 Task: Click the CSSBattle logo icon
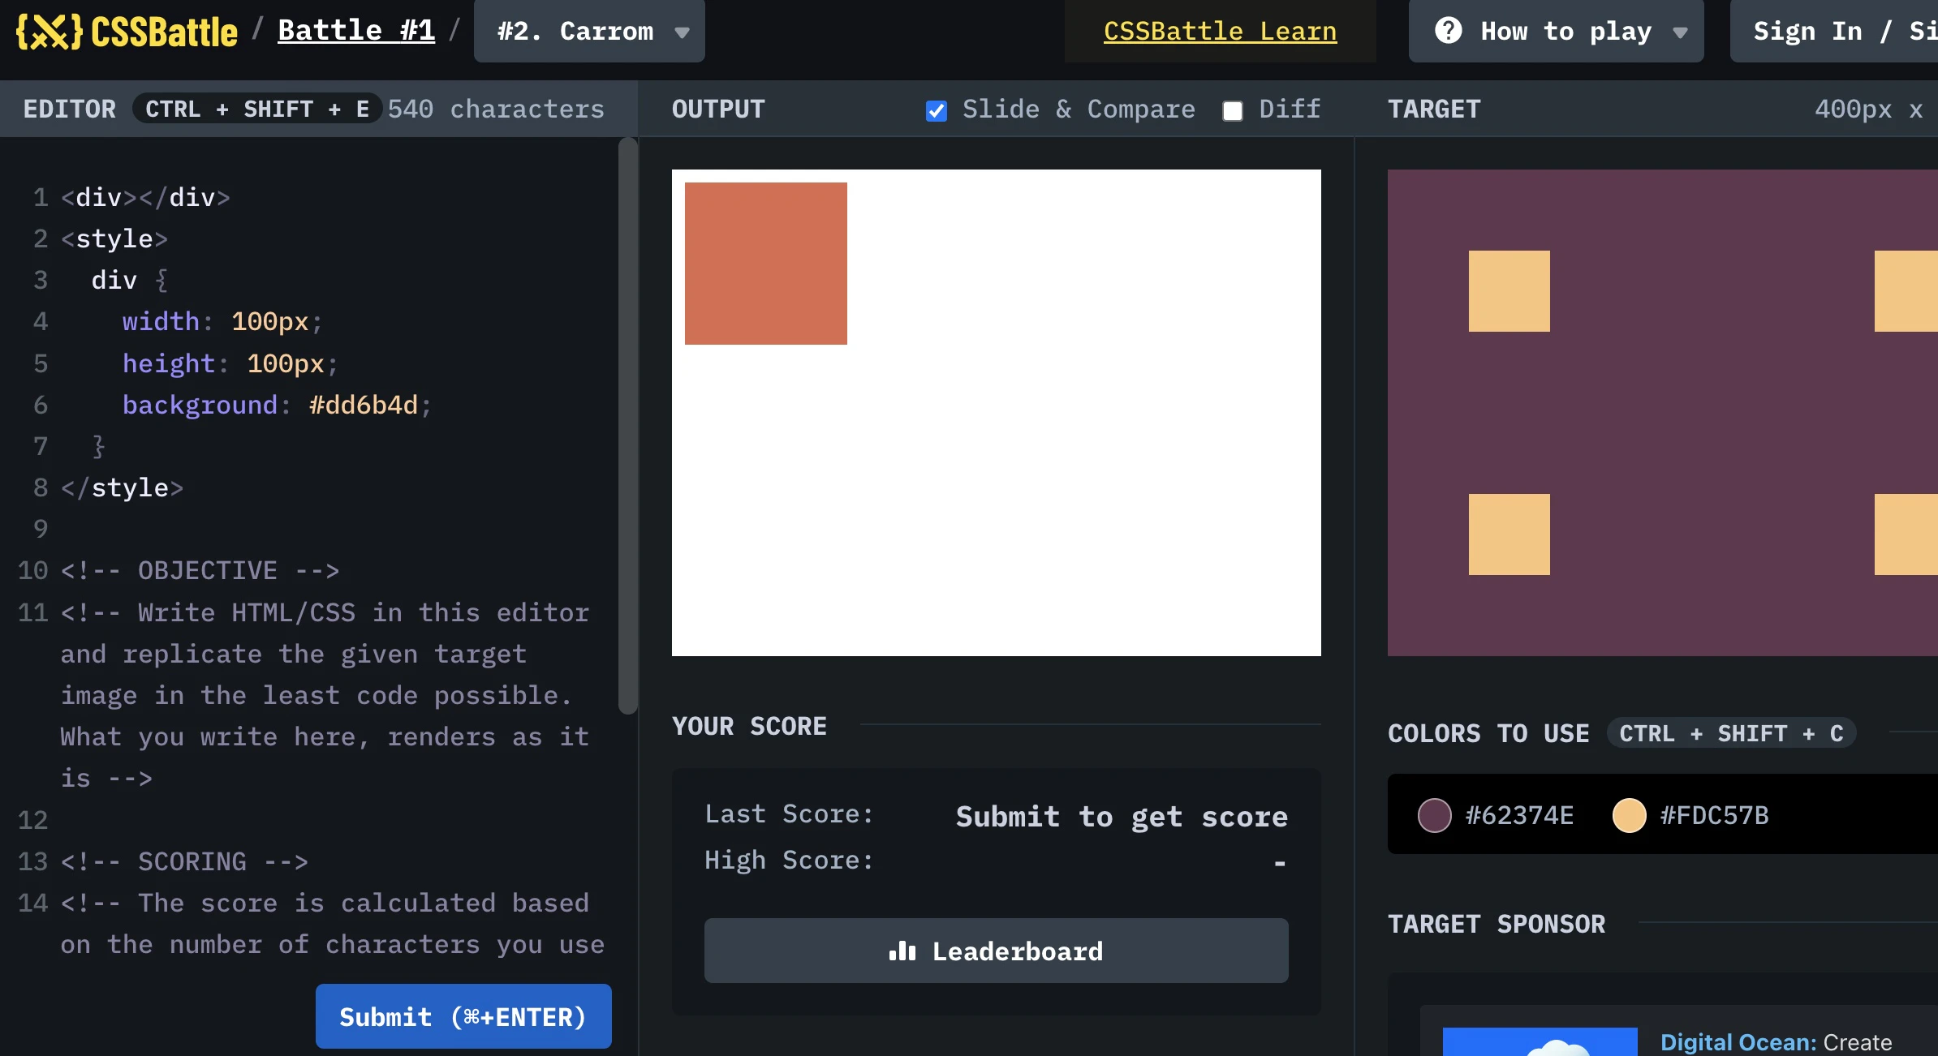click(49, 32)
